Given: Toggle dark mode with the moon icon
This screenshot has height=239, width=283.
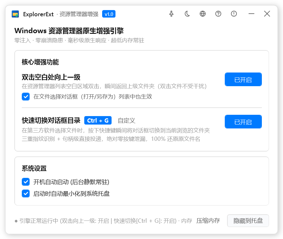Looking at the screenshot, I should 187,14.
